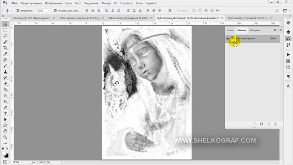Toggle Показать упр. элем. checkbox
Viewport: 293px width, 165px height.
55,11
